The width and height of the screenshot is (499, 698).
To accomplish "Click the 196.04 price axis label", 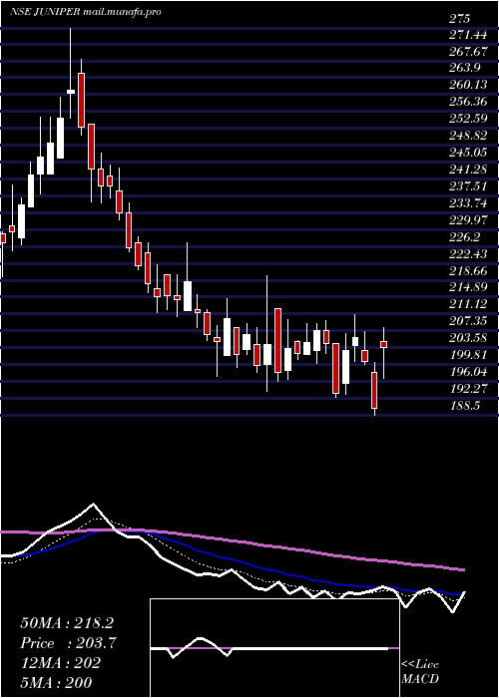I will point(467,372).
